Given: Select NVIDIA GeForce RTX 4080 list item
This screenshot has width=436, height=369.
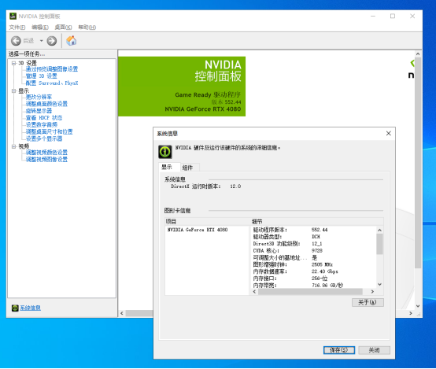Looking at the screenshot, I should [198, 230].
